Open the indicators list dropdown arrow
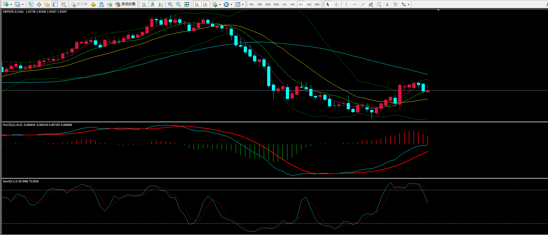This screenshot has height=235, width=548. coord(220,4)
